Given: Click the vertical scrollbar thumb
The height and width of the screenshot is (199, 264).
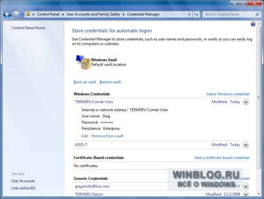Looking at the screenshot, I should 259,97.
